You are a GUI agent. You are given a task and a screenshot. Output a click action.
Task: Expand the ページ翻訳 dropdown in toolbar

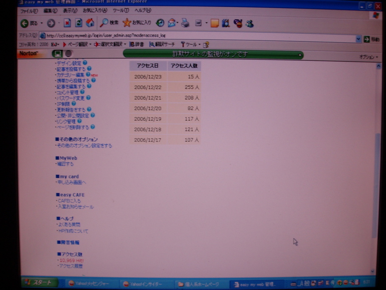point(90,44)
